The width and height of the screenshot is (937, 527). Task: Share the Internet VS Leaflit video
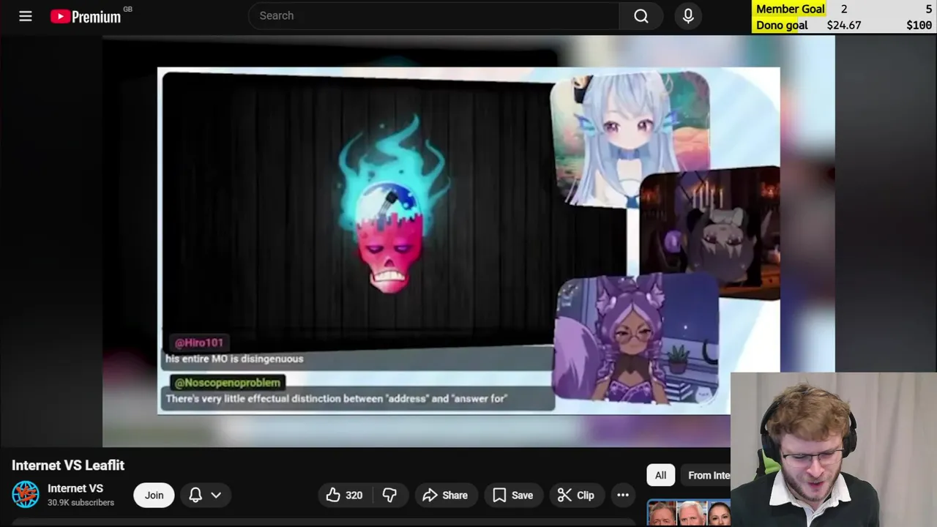coord(446,495)
